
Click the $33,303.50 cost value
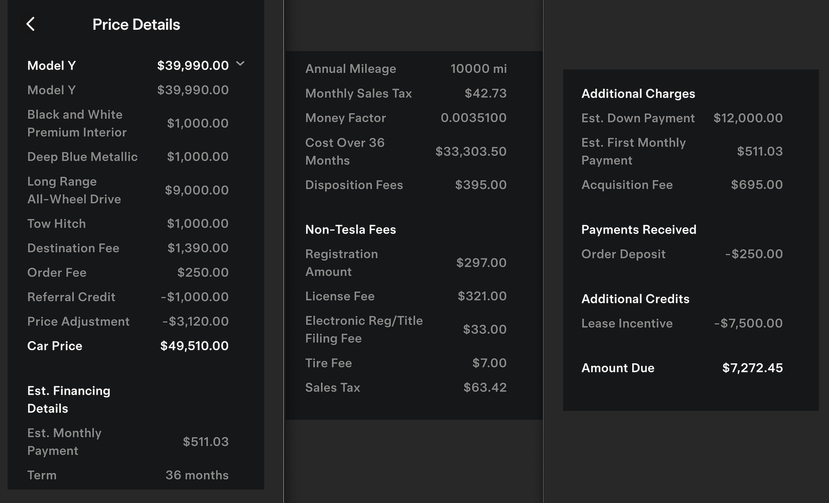pyautogui.click(x=471, y=151)
